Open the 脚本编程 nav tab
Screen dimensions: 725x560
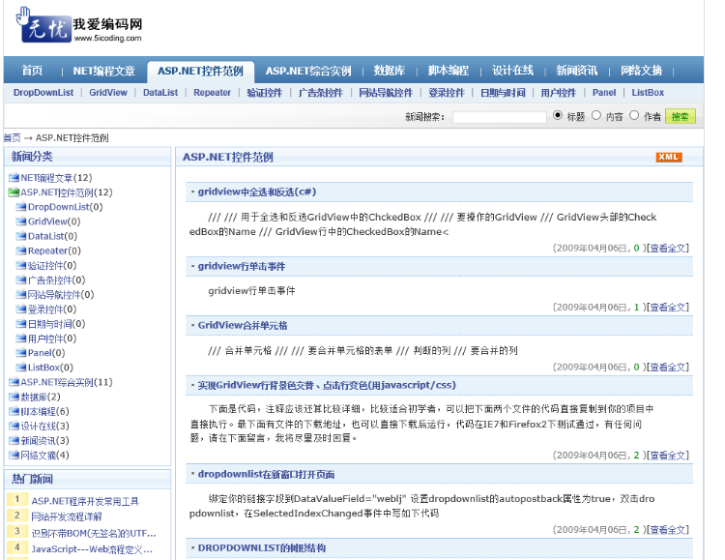(x=449, y=71)
